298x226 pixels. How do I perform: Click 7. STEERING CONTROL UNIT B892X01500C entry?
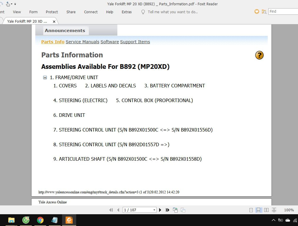coord(133,130)
